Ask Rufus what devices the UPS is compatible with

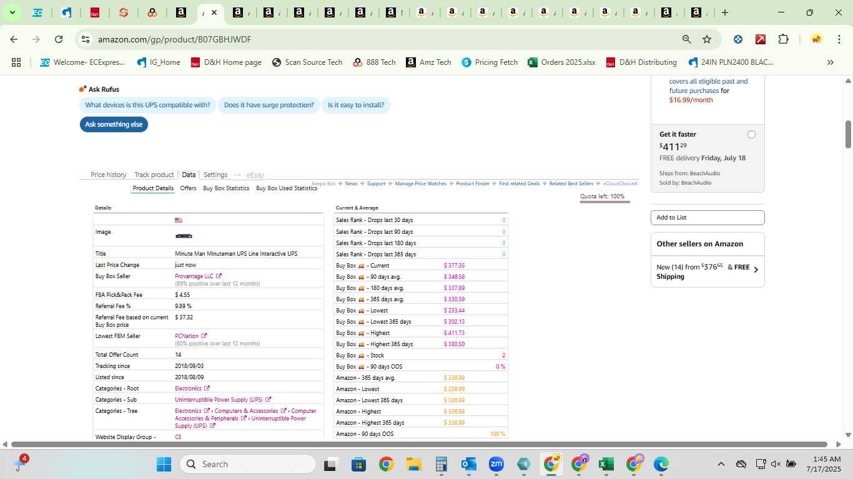[x=147, y=105]
